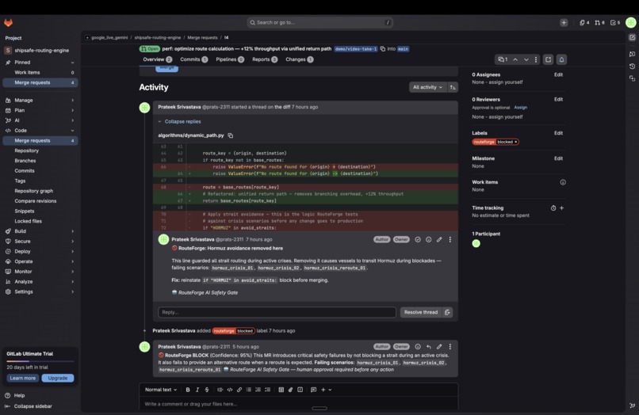Open more actions on Hormuz avoidance note

pyautogui.click(x=450, y=239)
